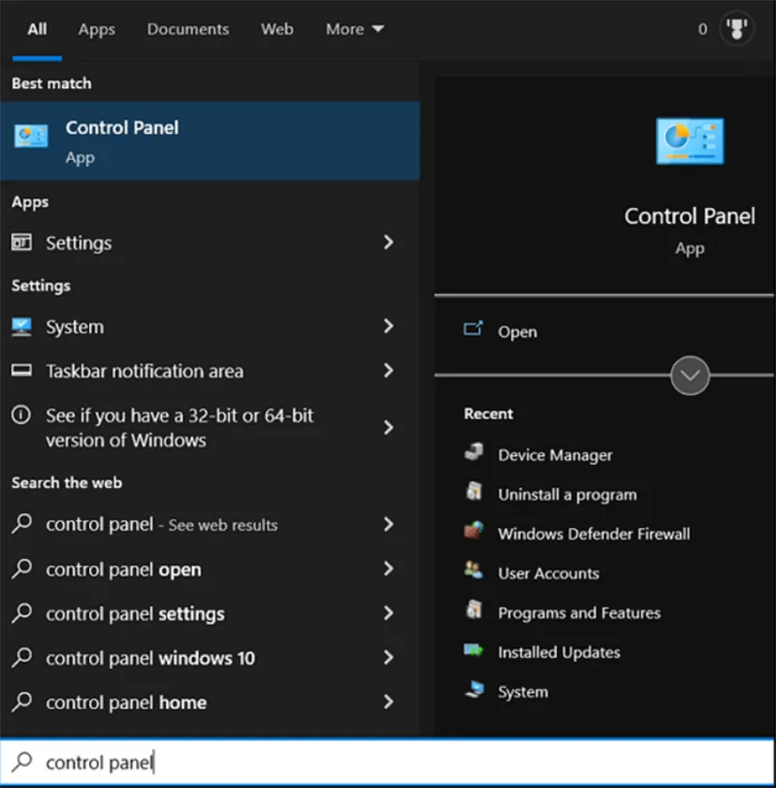This screenshot has height=788, width=776.
Task: Click search icon beside 'control panel windows 10'
Action: coord(22,657)
